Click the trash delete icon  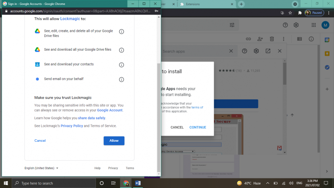pyautogui.click(x=272, y=39)
